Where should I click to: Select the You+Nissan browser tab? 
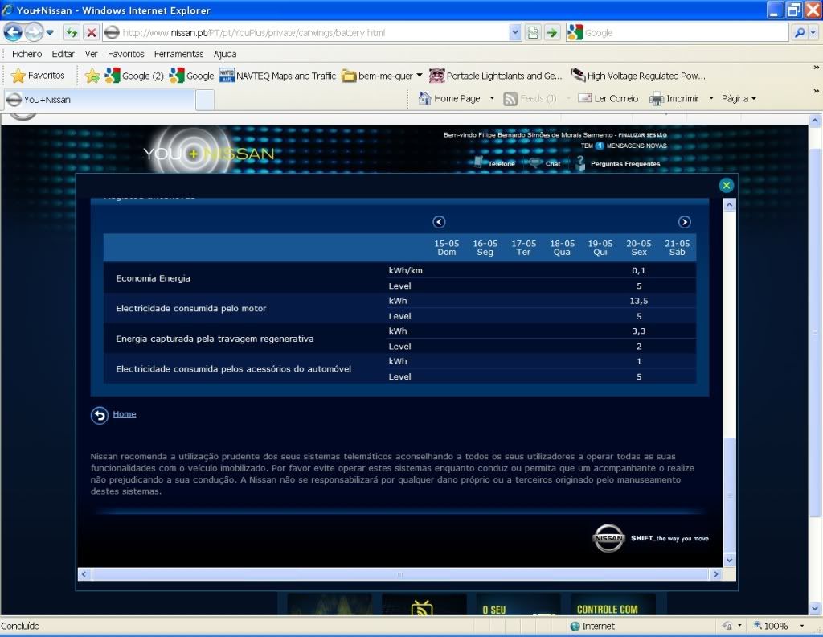point(100,99)
